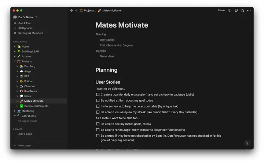Open the comments speech-bubble icon
Screen dimensions: 264x163
[230, 10]
